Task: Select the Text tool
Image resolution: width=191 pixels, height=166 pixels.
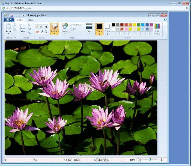Action: pyautogui.click(x=46, y=26)
